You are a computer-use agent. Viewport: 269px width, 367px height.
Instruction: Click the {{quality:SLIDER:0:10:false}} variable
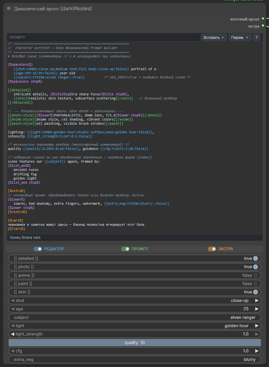(x=51, y=149)
